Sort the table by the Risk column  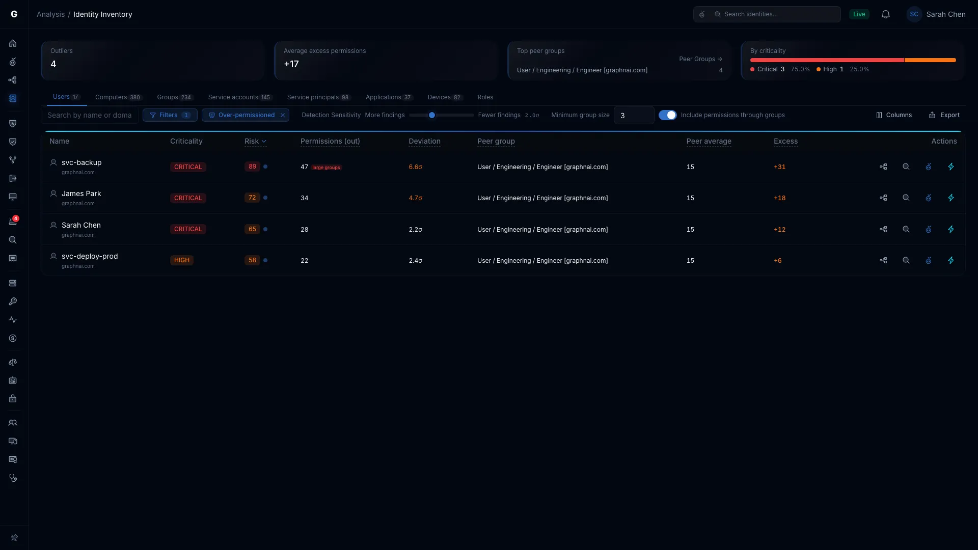[x=255, y=141]
